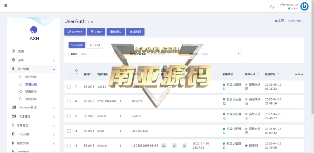The width and height of the screenshot is (314, 153).
Task: Click 会员ID cell 861975
Action: pos(89,87)
